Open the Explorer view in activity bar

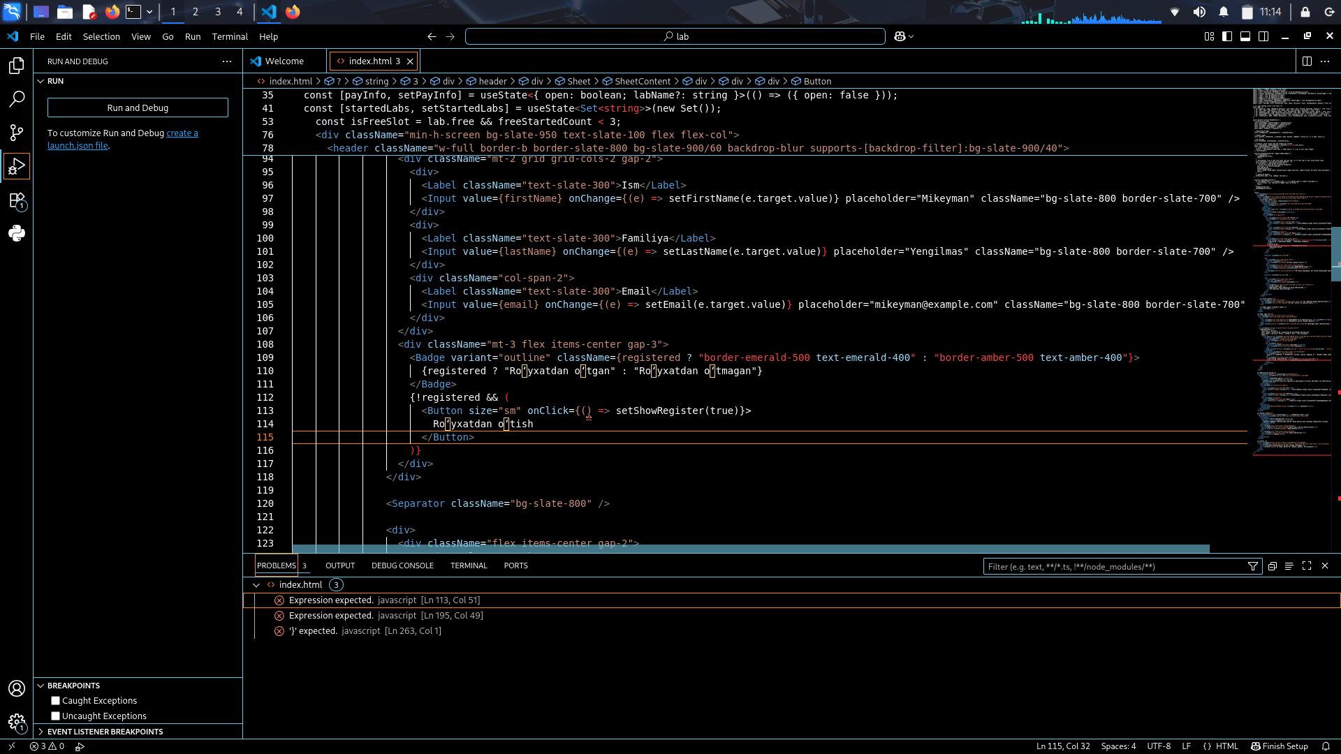click(x=17, y=66)
